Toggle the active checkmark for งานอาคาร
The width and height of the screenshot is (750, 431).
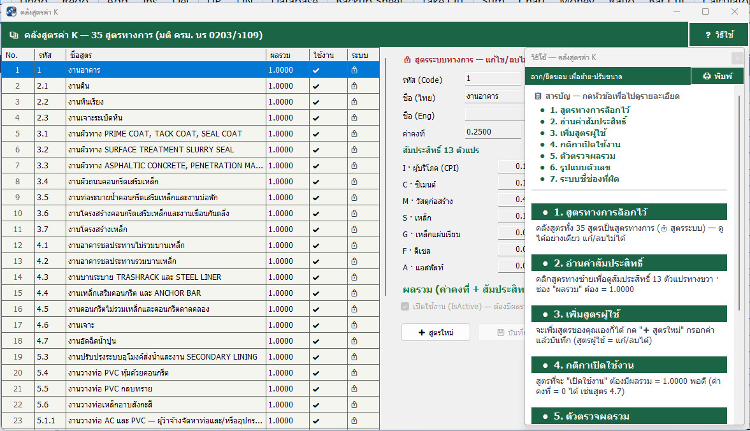pos(316,70)
